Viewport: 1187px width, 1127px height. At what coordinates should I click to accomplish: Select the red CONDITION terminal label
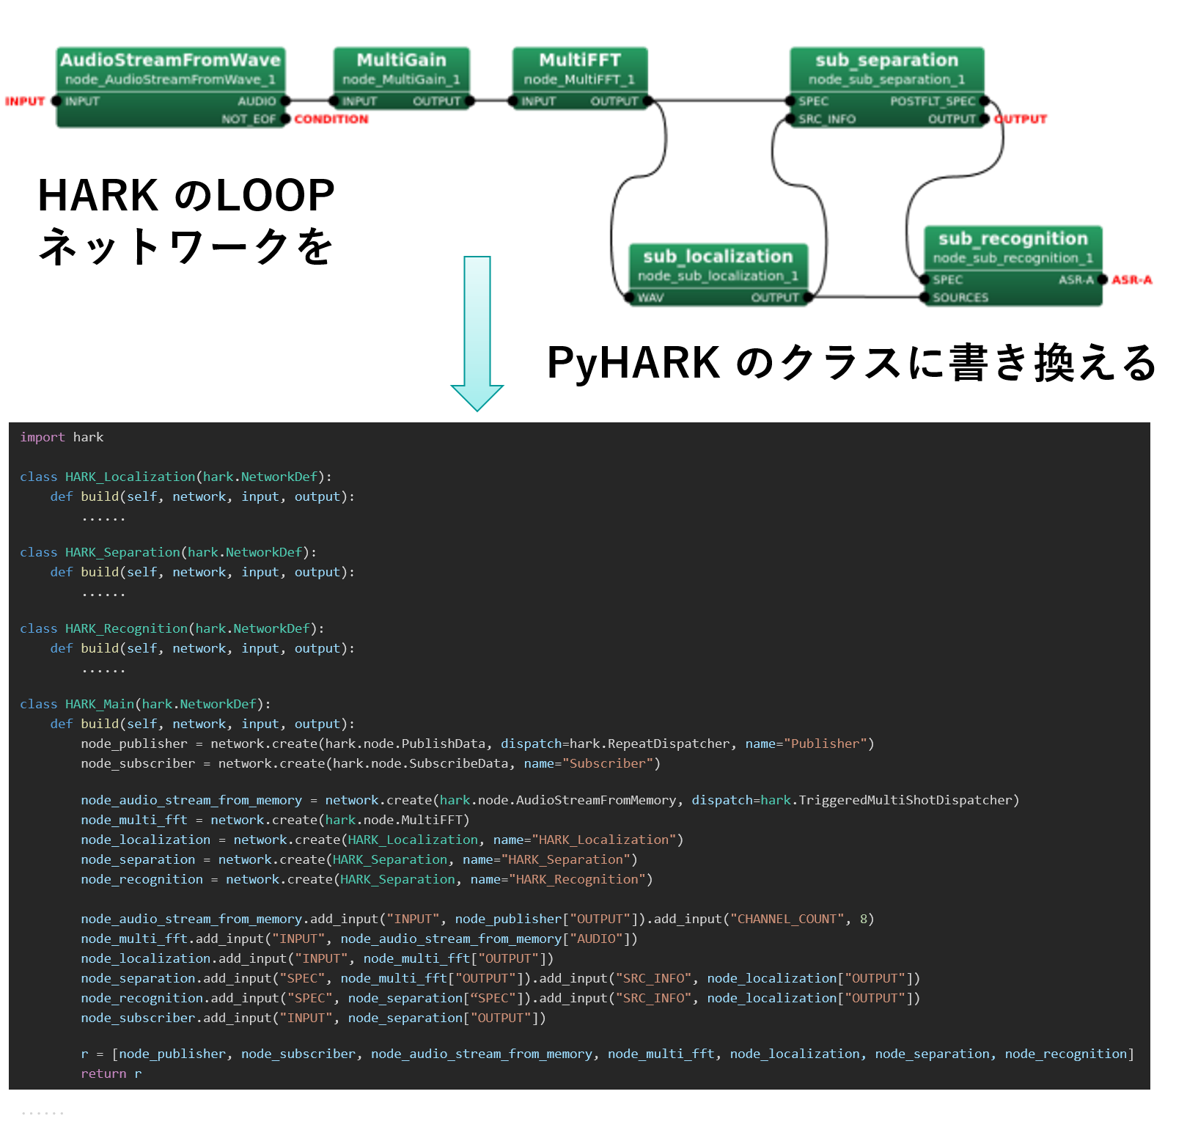[331, 120]
